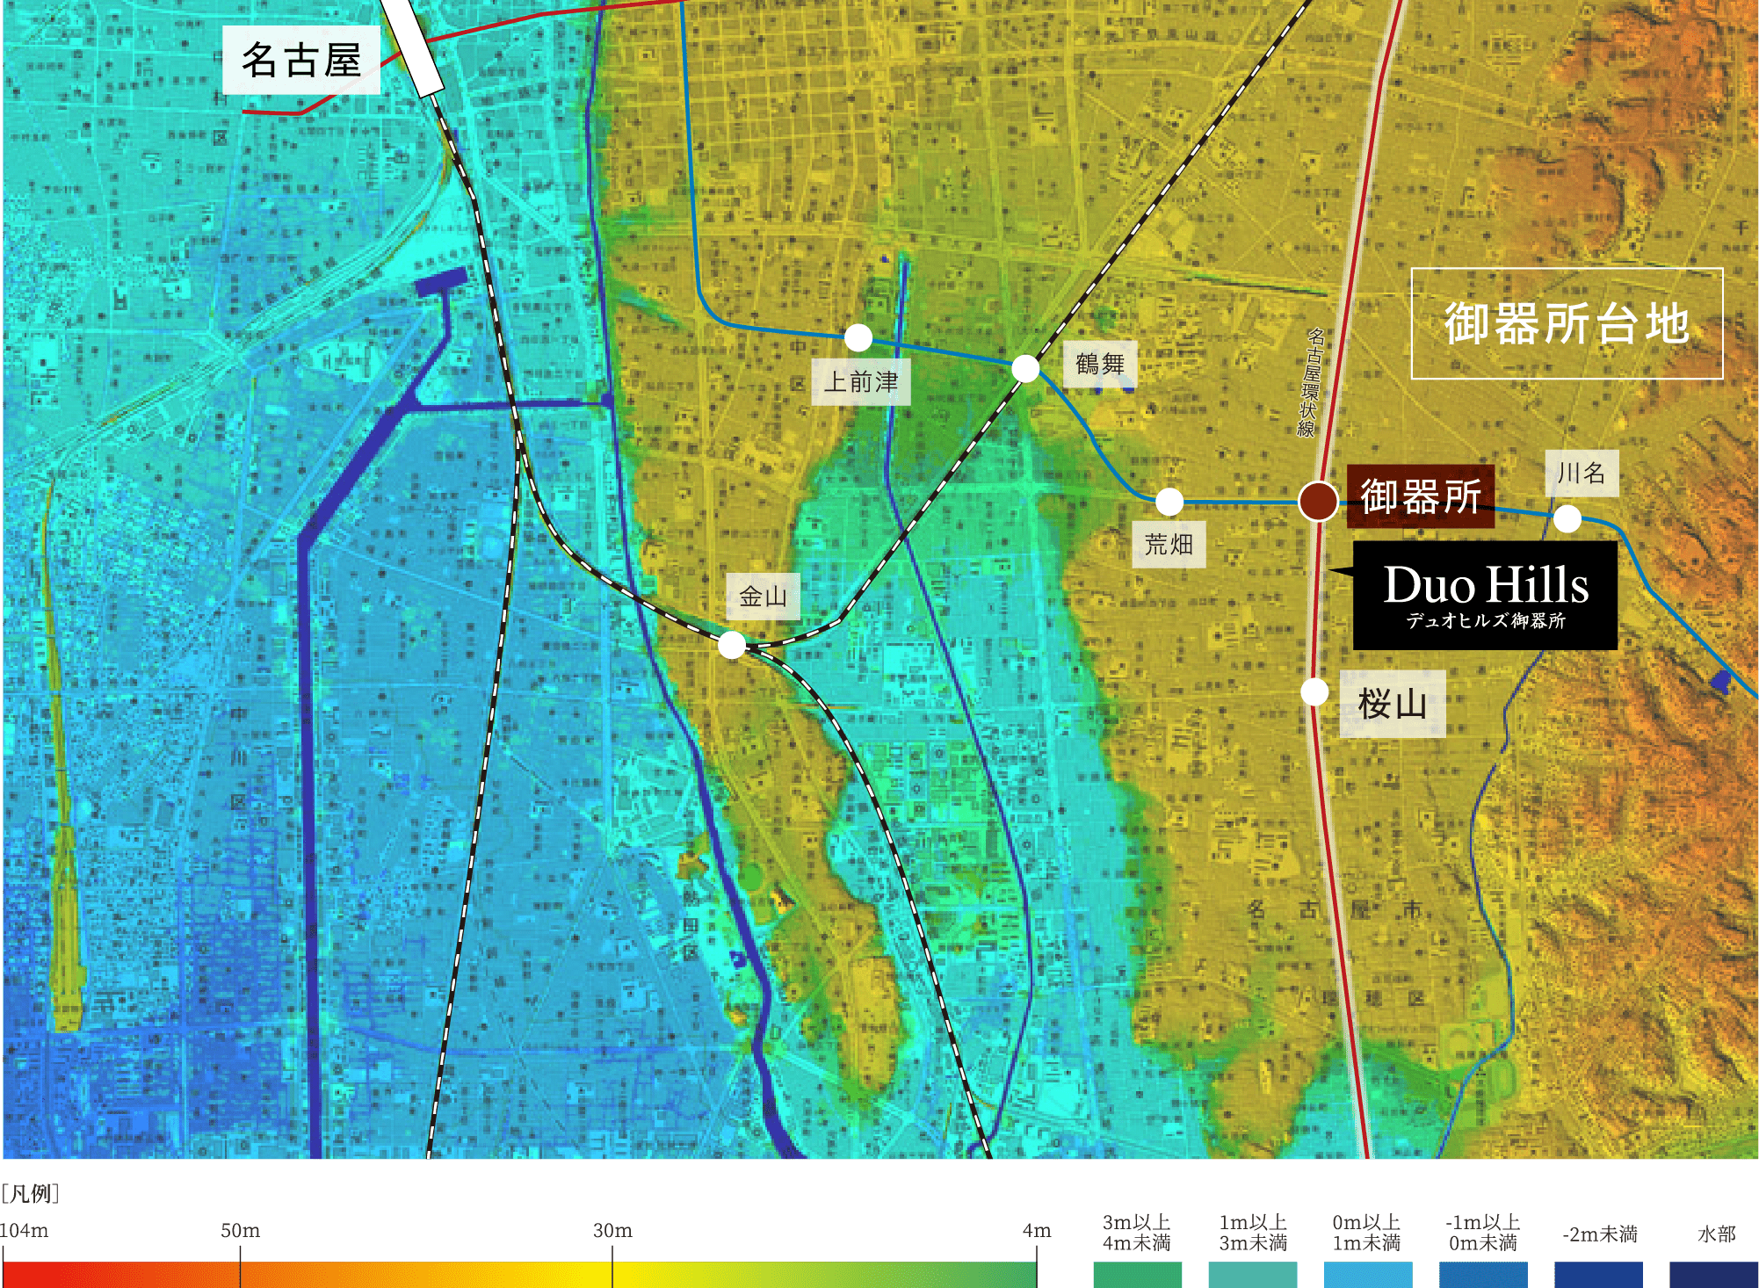Select the 川名 station circle marker
This screenshot has width=1759, height=1288.
pyautogui.click(x=1567, y=518)
